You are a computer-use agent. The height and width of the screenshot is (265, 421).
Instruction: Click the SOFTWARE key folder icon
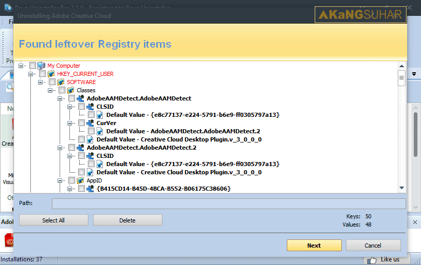61,82
